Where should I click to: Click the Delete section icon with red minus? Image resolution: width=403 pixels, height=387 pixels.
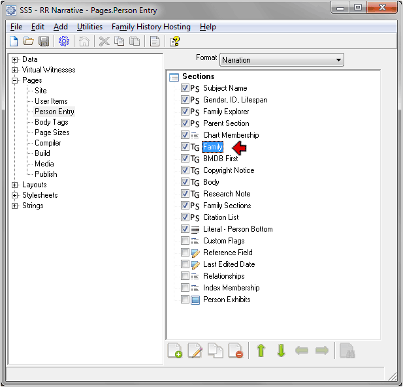click(235, 350)
